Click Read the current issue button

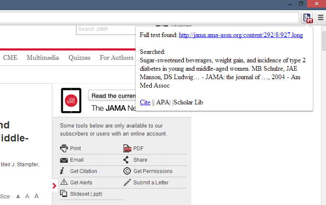[112, 96]
